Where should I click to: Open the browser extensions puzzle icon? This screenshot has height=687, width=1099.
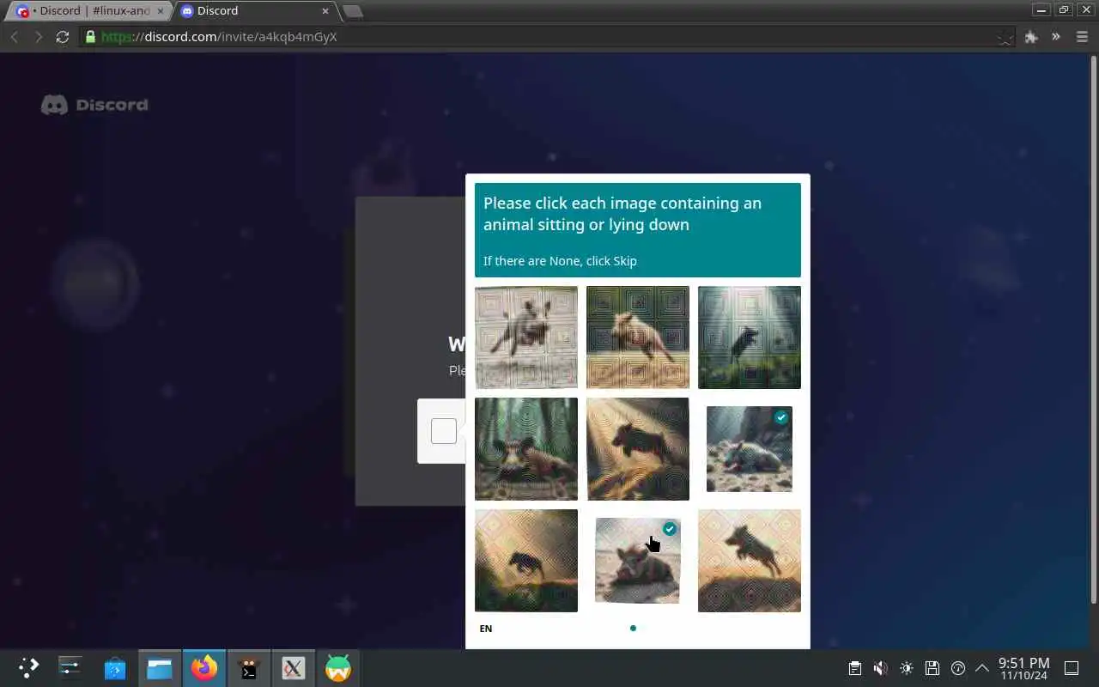pyautogui.click(x=1031, y=37)
